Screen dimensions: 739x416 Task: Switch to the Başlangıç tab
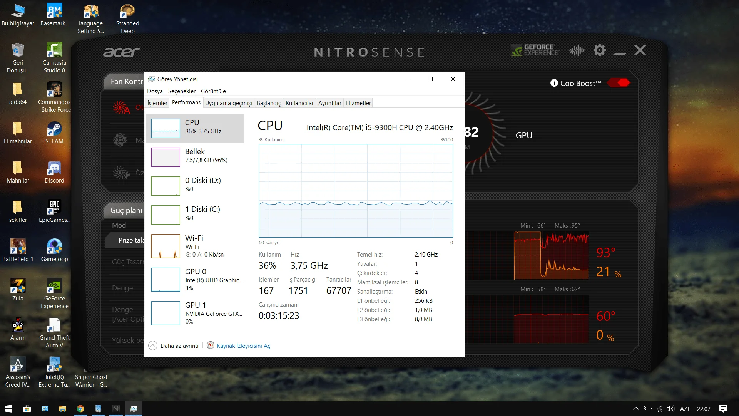(x=269, y=103)
